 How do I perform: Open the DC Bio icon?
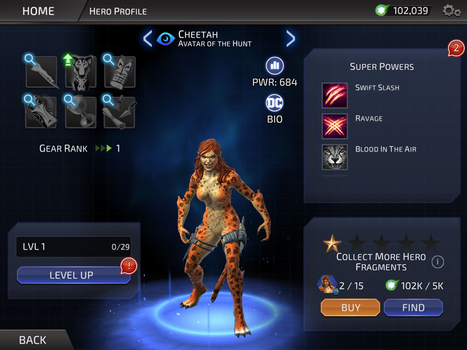pyautogui.click(x=274, y=103)
